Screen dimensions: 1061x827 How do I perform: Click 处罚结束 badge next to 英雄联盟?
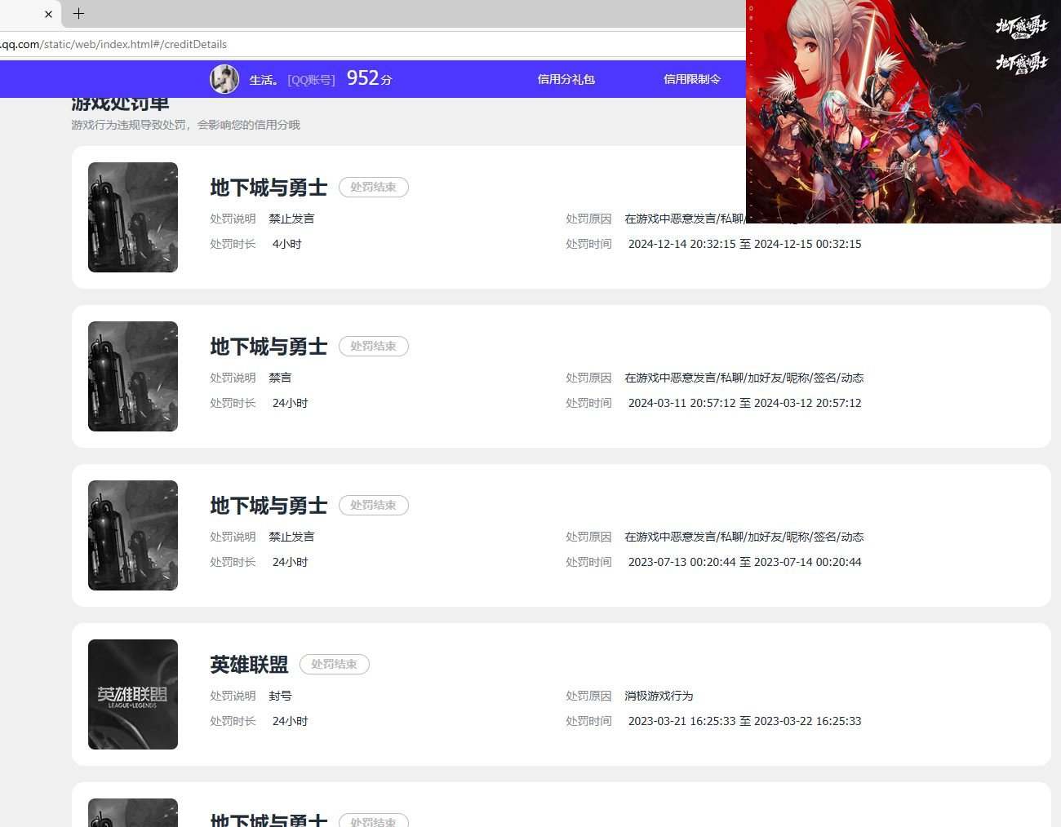click(x=335, y=664)
